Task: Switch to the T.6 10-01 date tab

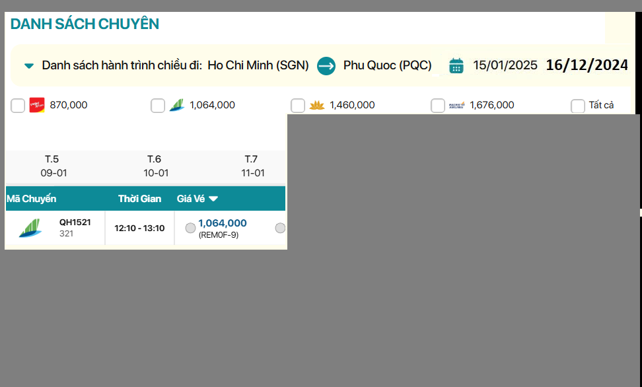Action: [x=155, y=166]
